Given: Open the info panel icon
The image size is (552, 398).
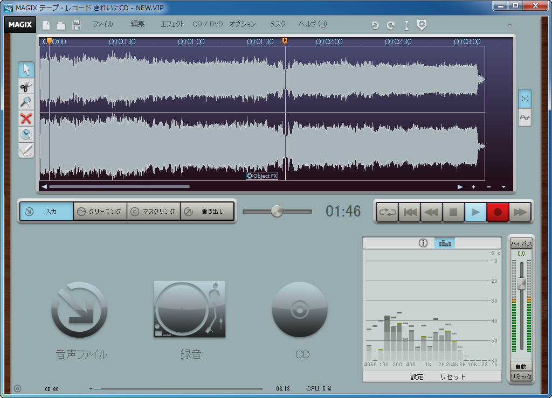Looking at the screenshot, I should 423,243.
